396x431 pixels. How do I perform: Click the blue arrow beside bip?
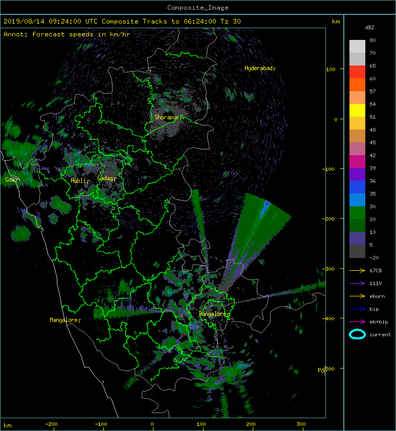pyautogui.click(x=357, y=309)
